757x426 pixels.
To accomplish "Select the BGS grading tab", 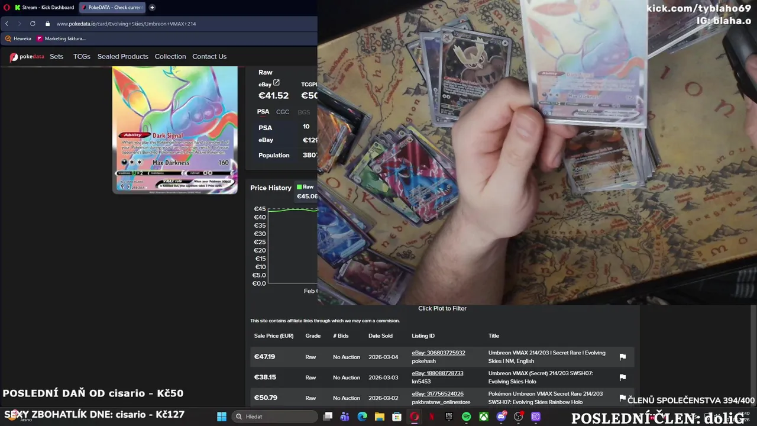I will point(304,112).
